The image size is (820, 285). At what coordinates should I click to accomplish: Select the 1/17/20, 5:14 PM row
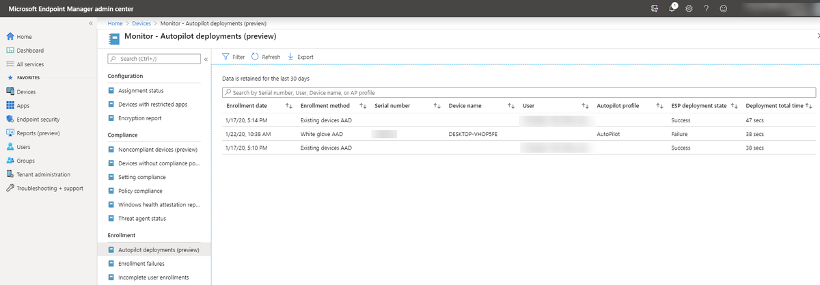click(x=519, y=120)
